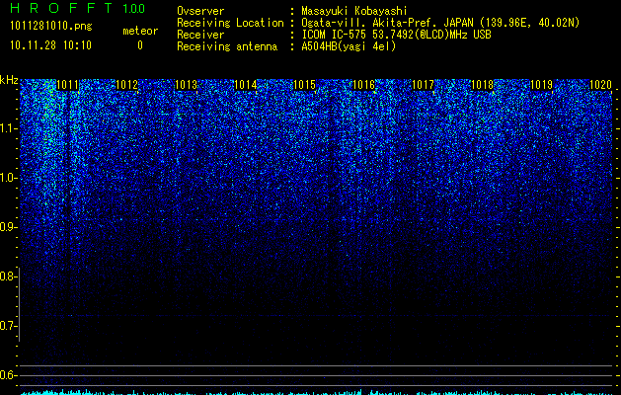Click the 1012 time marker

tap(126, 85)
